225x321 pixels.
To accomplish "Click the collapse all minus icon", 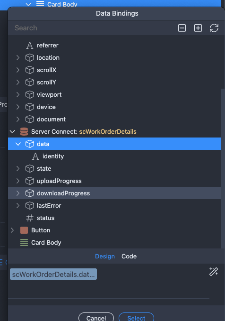I will click(182, 28).
